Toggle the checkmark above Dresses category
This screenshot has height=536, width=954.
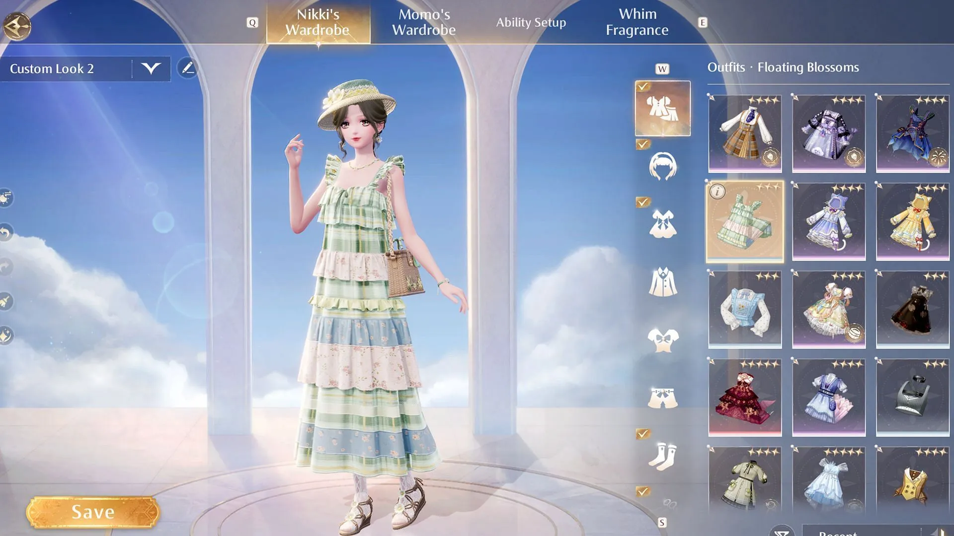tap(643, 202)
